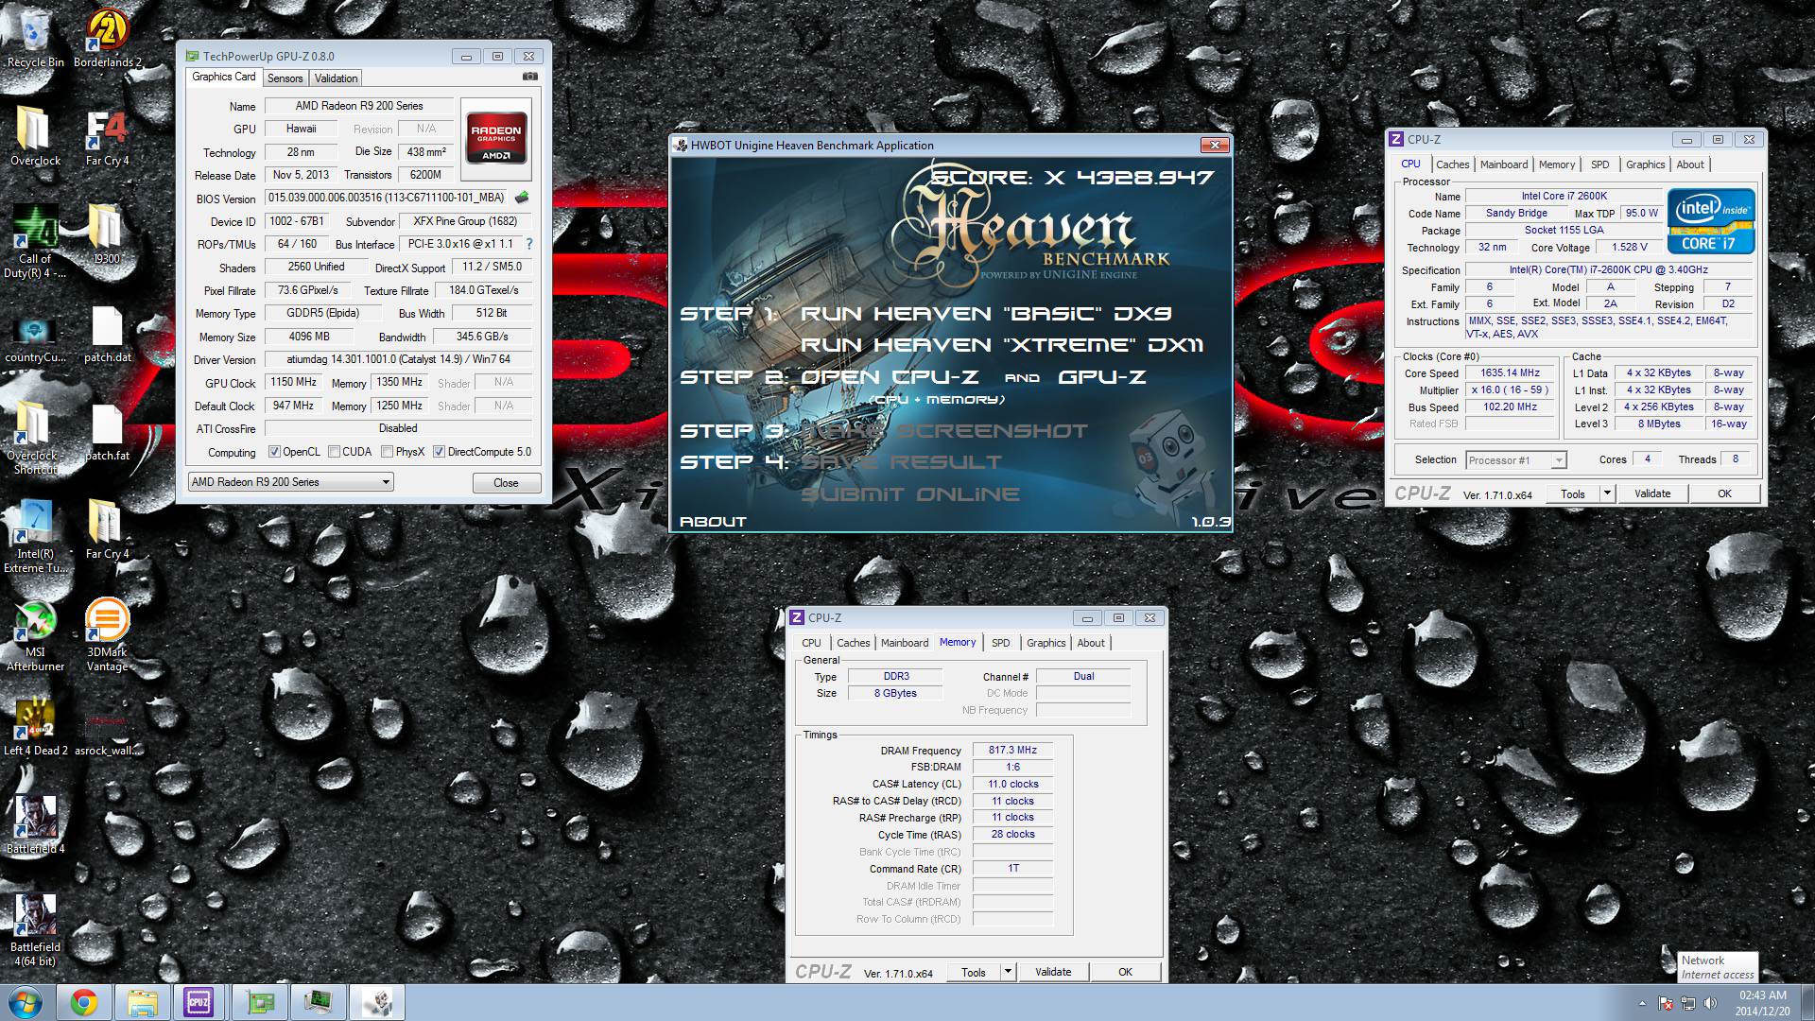Open the Windows Start button

point(25,1002)
